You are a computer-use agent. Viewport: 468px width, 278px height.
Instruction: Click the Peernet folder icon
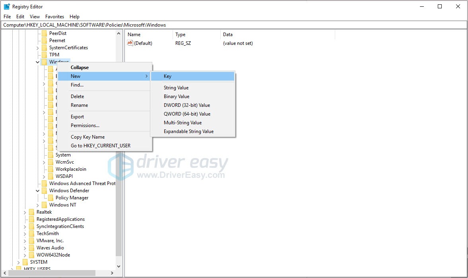click(x=44, y=40)
